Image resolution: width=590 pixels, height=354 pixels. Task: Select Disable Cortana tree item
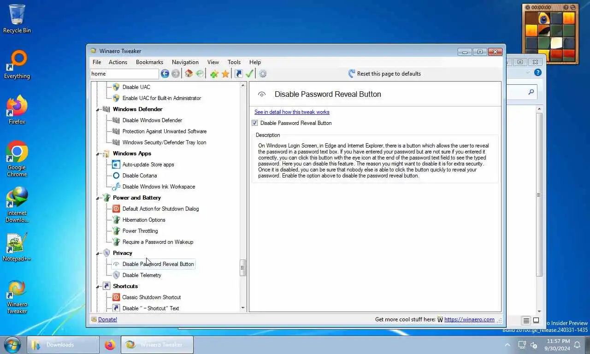coord(139,176)
